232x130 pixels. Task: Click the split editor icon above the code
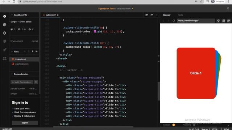click(x=146, y=15)
